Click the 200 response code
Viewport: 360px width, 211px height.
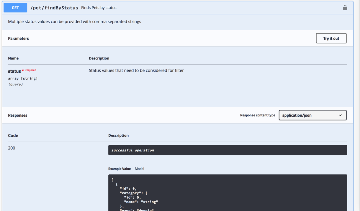[x=12, y=148]
